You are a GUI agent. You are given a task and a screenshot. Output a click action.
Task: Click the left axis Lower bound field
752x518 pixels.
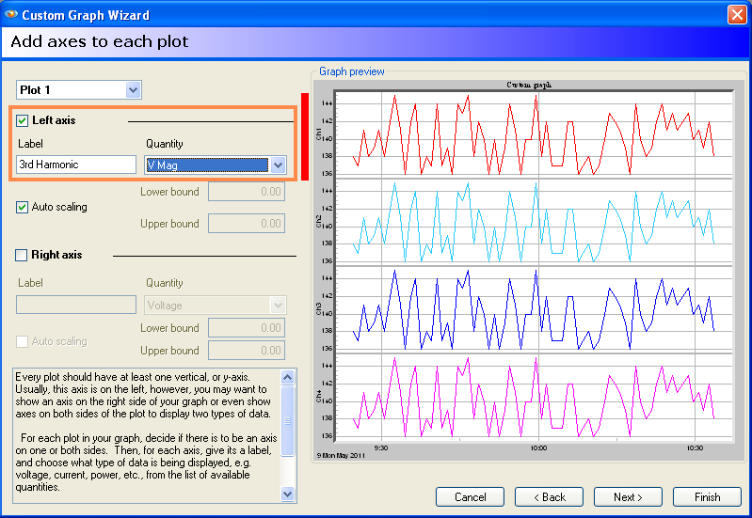coord(246,192)
